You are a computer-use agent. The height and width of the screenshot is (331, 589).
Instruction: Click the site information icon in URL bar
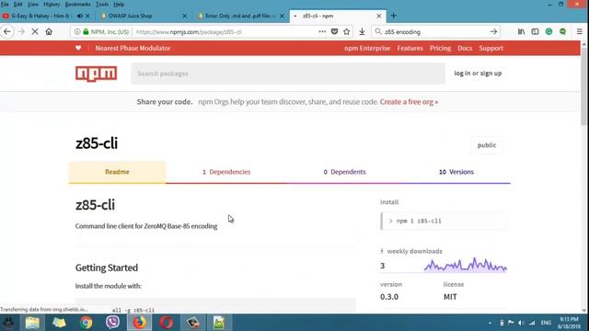click(77, 32)
